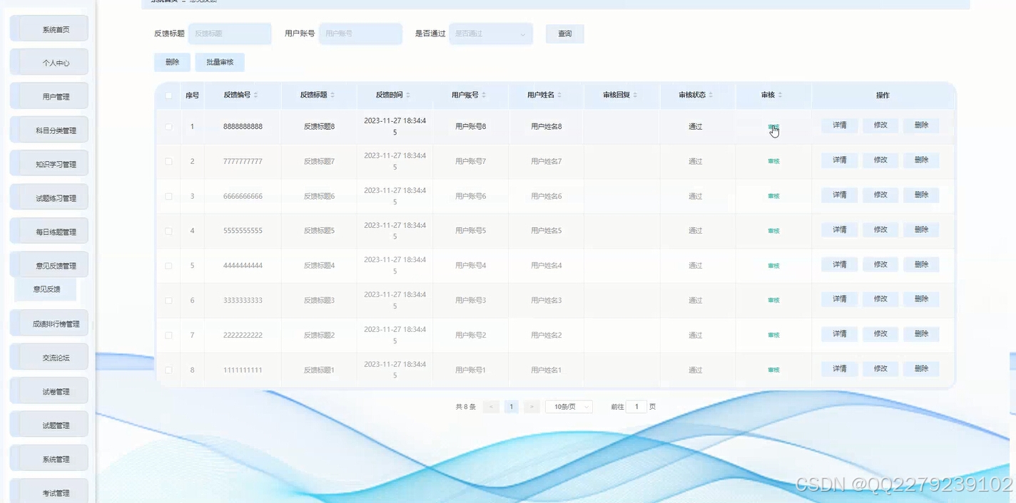Screen dimensions: 1016x503
Task: Click previous page arrow in pagination
Action: [x=490, y=406]
